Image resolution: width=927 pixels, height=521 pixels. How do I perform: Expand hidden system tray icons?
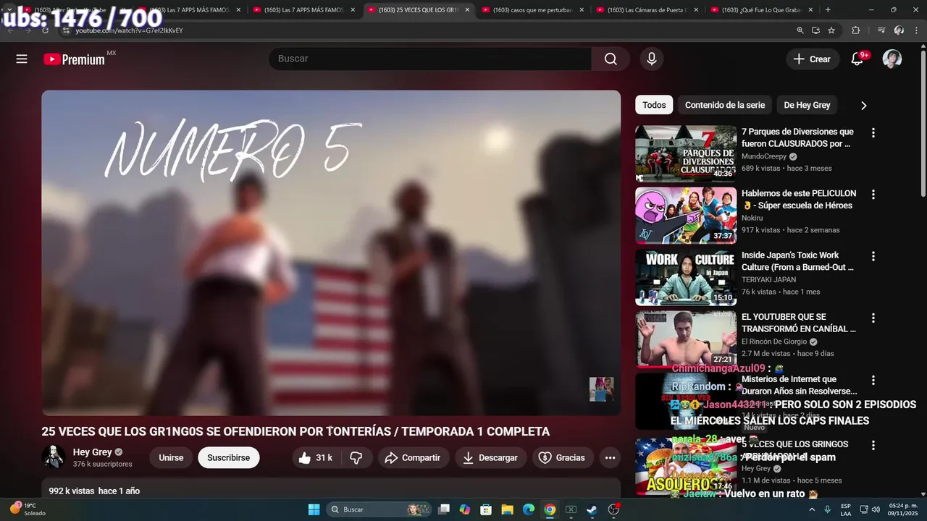pyautogui.click(x=813, y=509)
